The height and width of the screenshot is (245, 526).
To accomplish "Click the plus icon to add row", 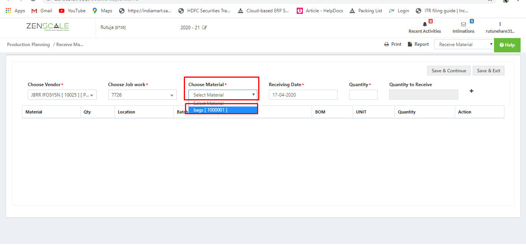I will tap(471, 91).
